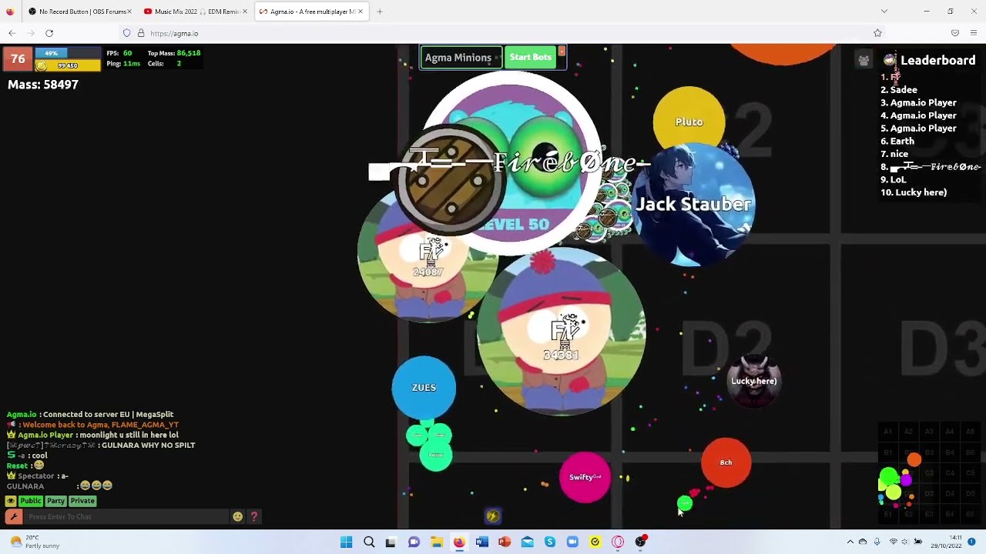Click the yellow coins balance bar
Viewport: 986px width, 554px height.
pyautogui.click(x=67, y=65)
